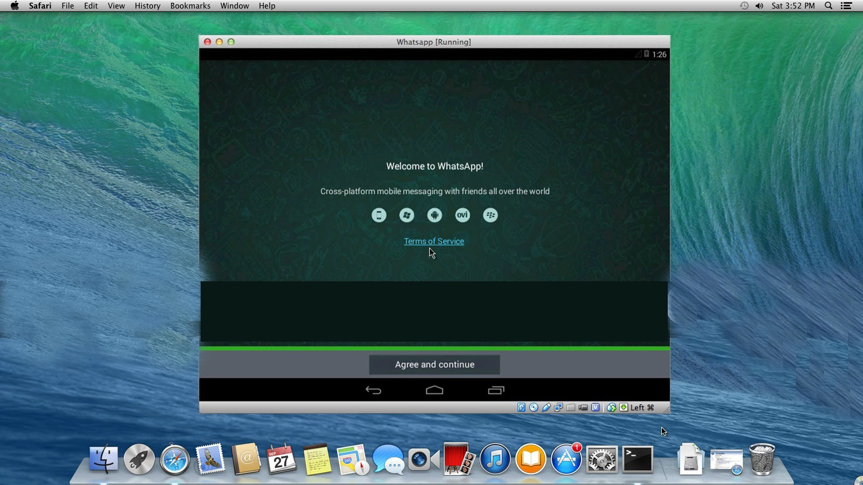Click the 1:26 clock in Android status bar
The image size is (863, 485).
pyautogui.click(x=659, y=54)
